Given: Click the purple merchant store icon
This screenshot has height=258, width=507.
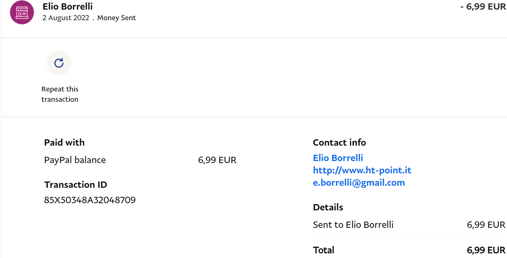Looking at the screenshot, I should (22, 12).
